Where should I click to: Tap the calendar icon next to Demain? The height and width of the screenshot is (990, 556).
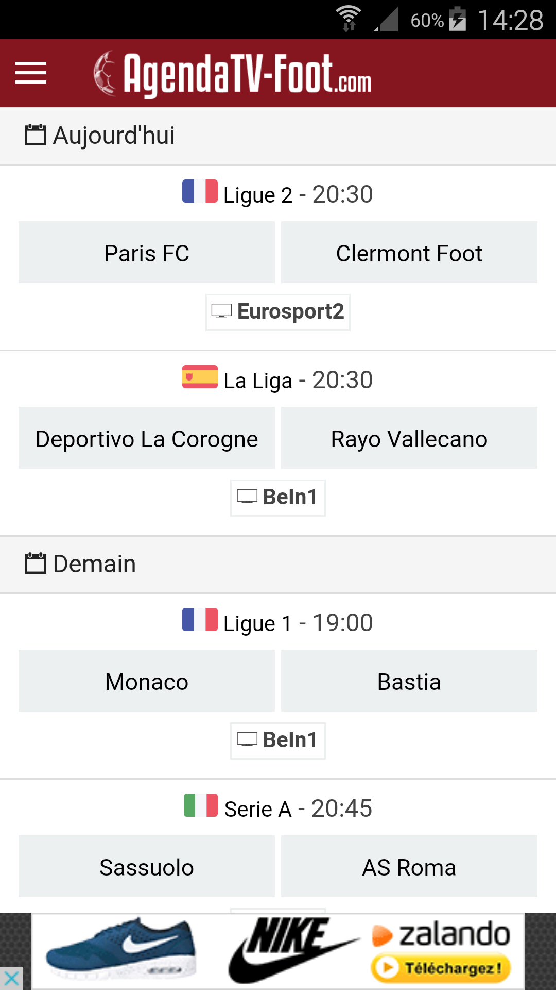point(36,564)
